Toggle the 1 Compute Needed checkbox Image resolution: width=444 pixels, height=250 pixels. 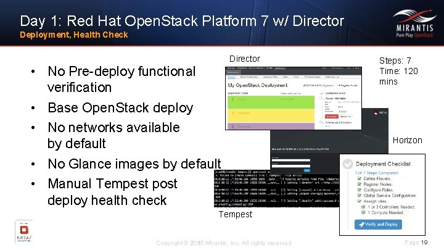tap(363, 212)
